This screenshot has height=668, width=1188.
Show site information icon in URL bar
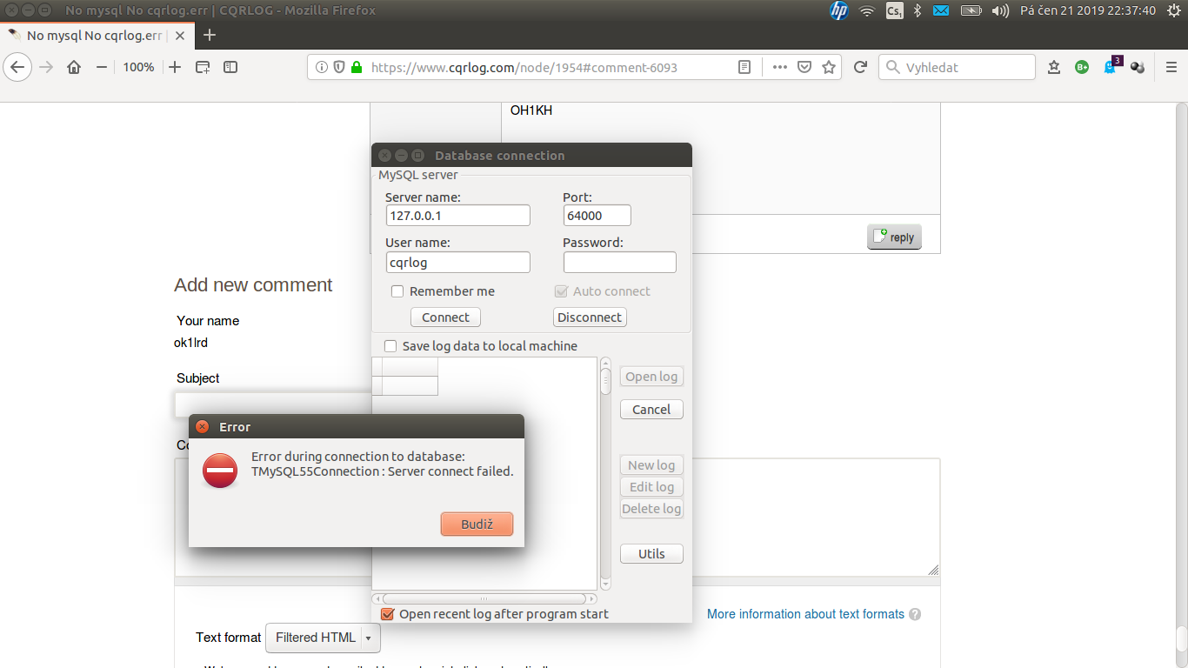click(x=322, y=67)
